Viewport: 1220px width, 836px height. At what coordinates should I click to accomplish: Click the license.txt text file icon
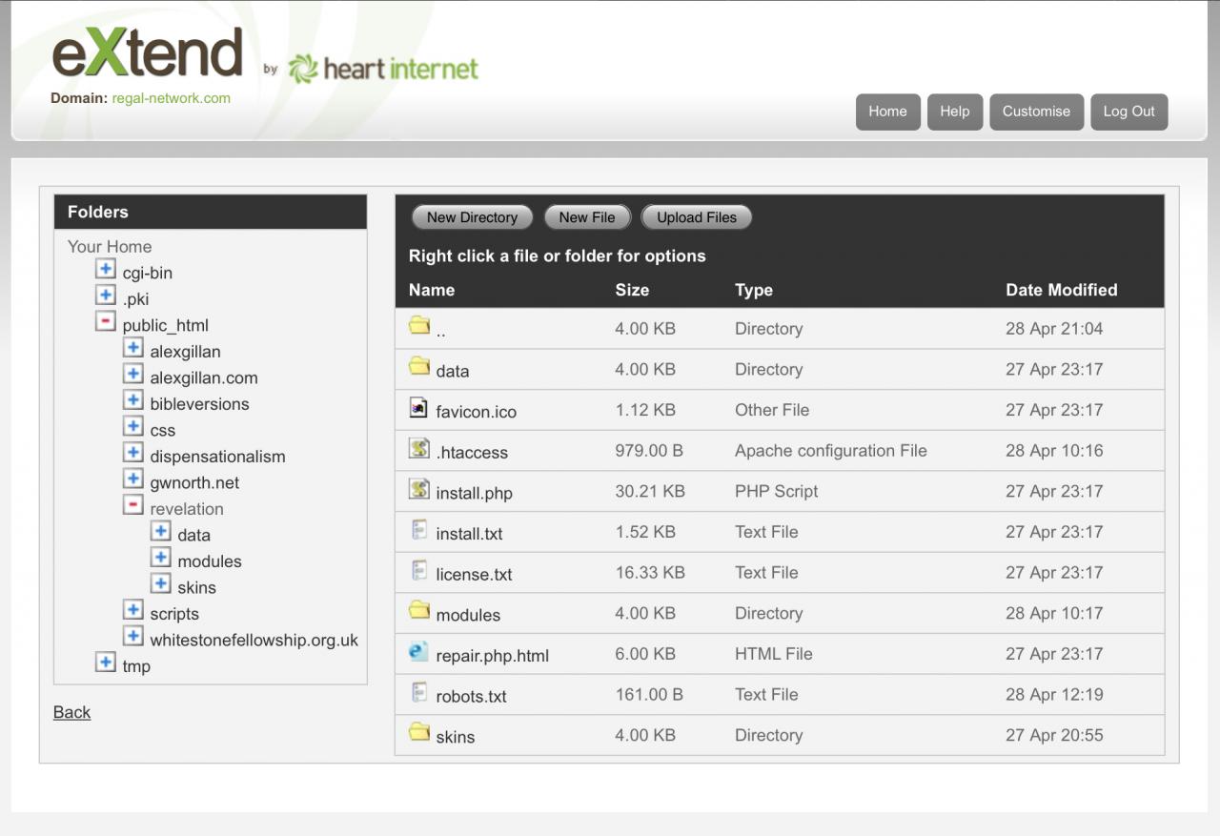(x=419, y=571)
